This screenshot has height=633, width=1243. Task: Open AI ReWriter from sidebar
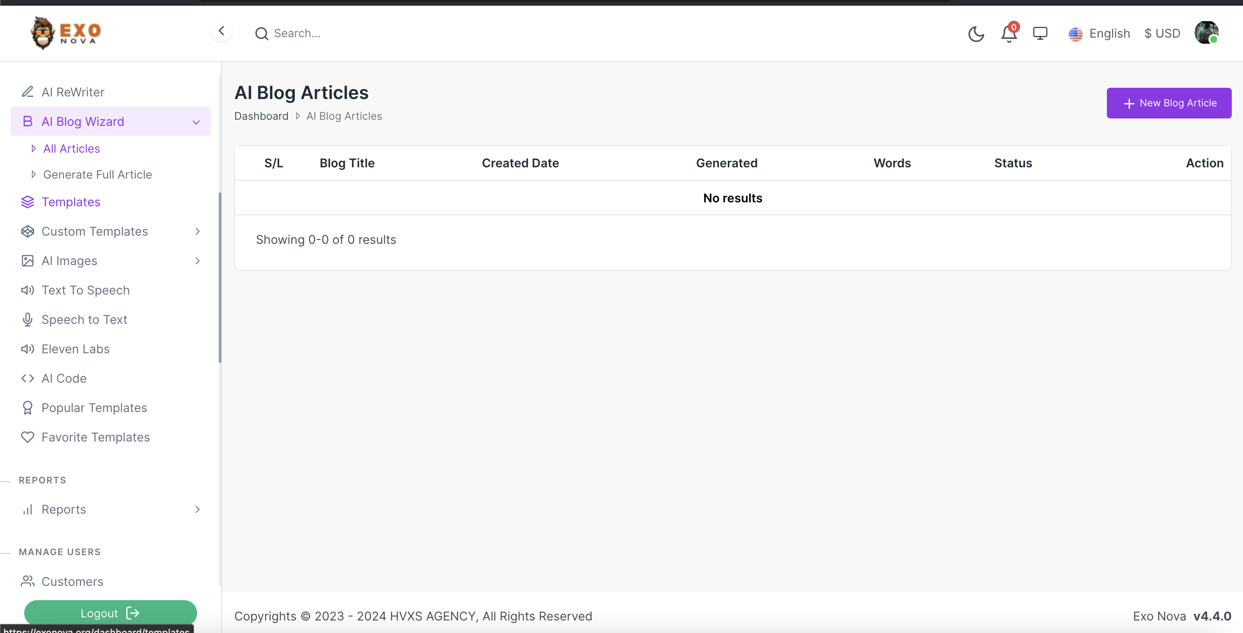coord(73,92)
